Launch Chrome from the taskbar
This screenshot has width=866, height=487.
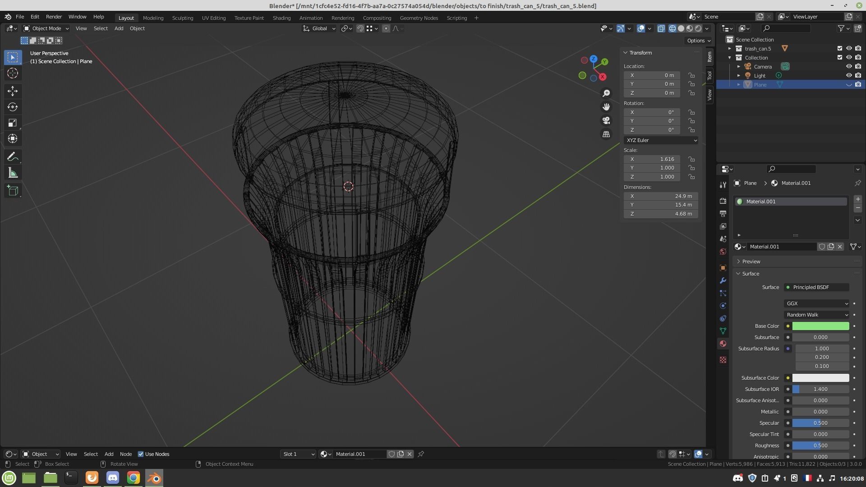133,478
